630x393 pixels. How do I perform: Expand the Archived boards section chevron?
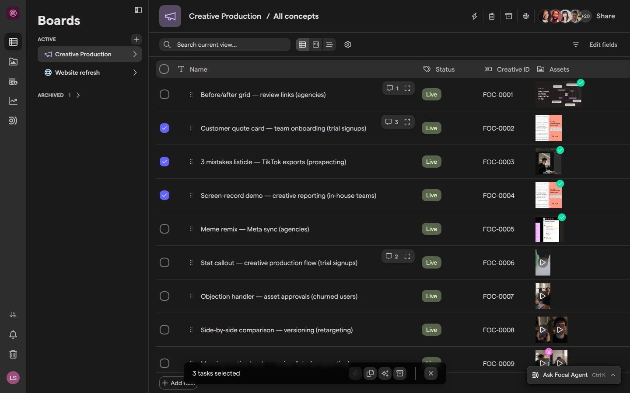(78, 95)
